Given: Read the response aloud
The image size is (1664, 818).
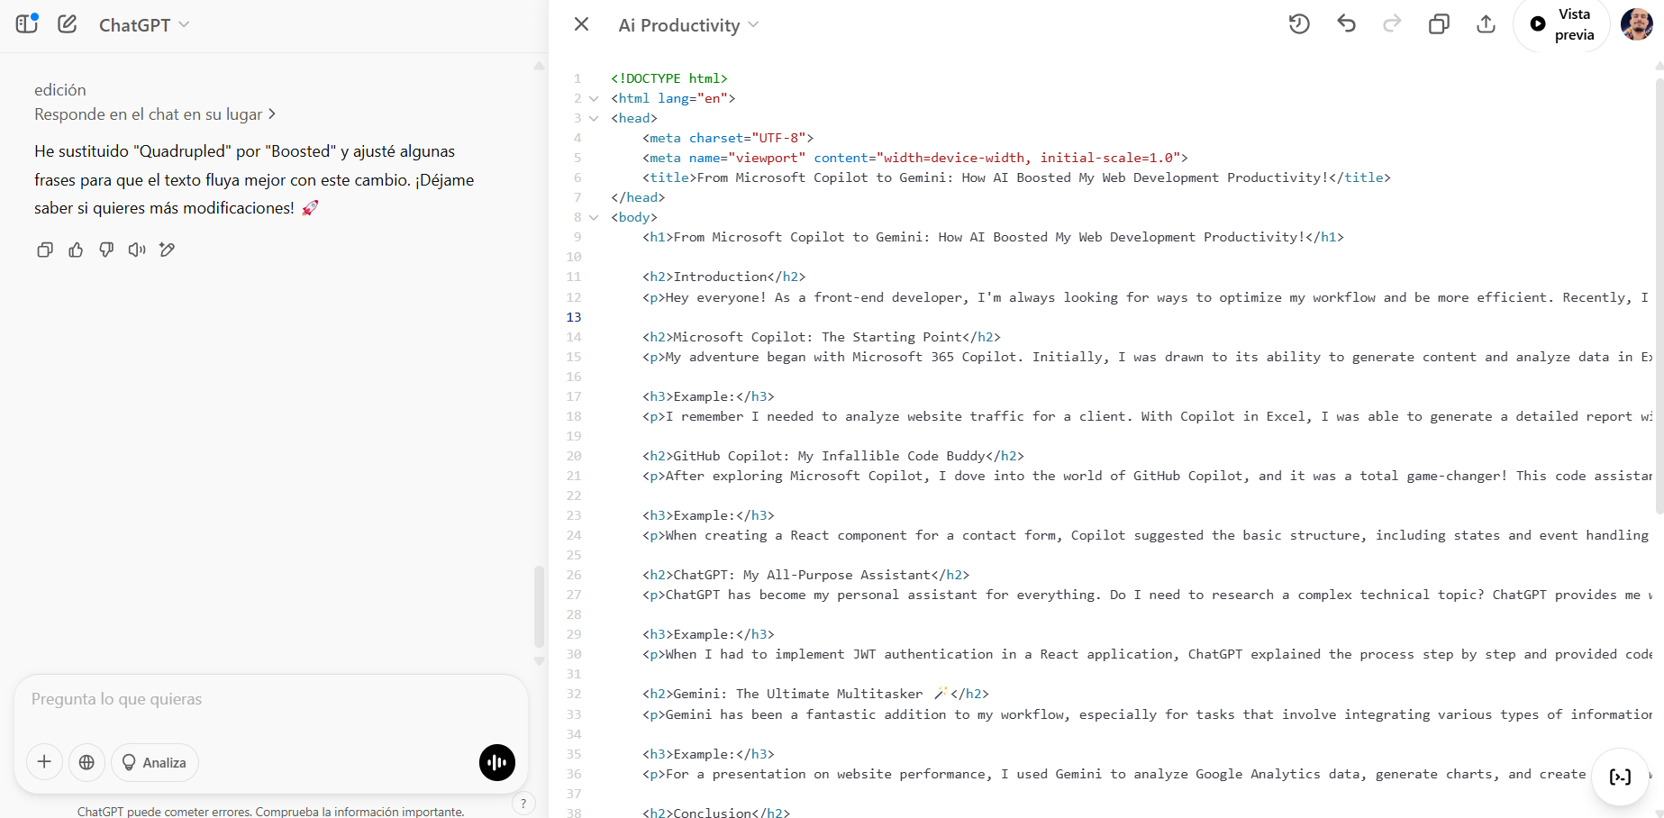Looking at the screenshot, I should pos(137,250).
